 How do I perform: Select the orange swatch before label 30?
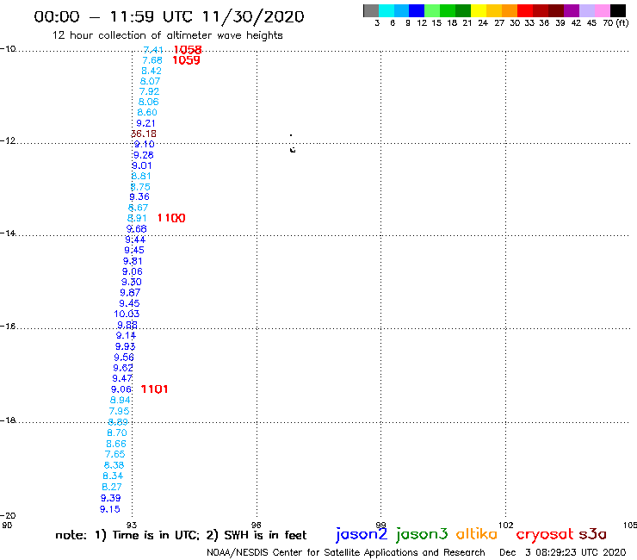point(510,10)
